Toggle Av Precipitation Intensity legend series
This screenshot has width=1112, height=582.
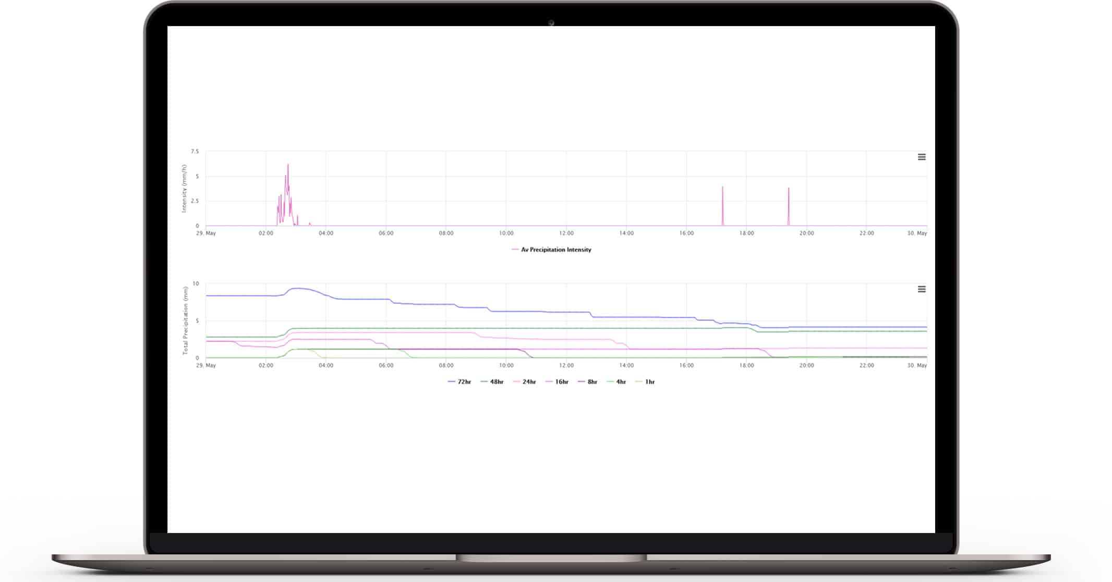pos(551,250)
